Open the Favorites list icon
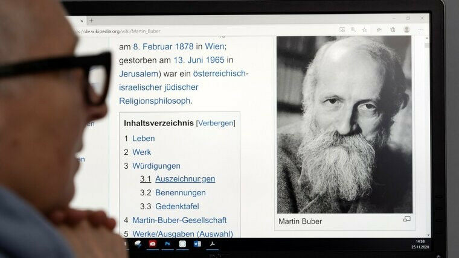The height and width of the screenshot is (258, 459). pos(379,29)
